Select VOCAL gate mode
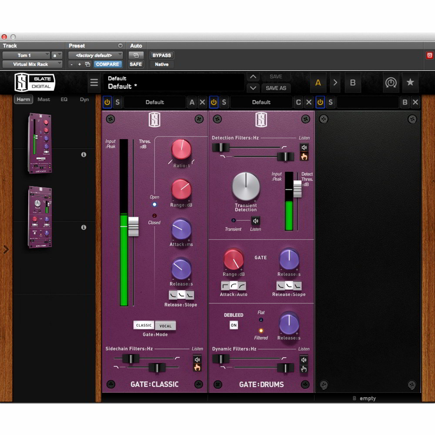 [165, 326]
